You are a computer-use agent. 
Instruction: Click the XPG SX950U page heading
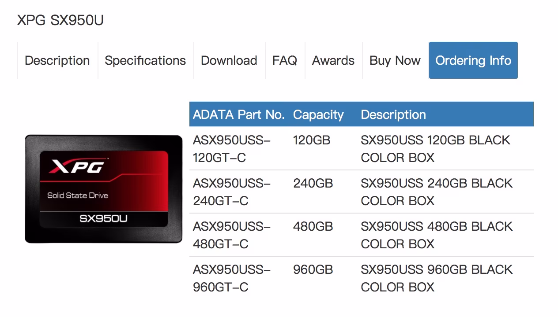click(x=60, y=20)
